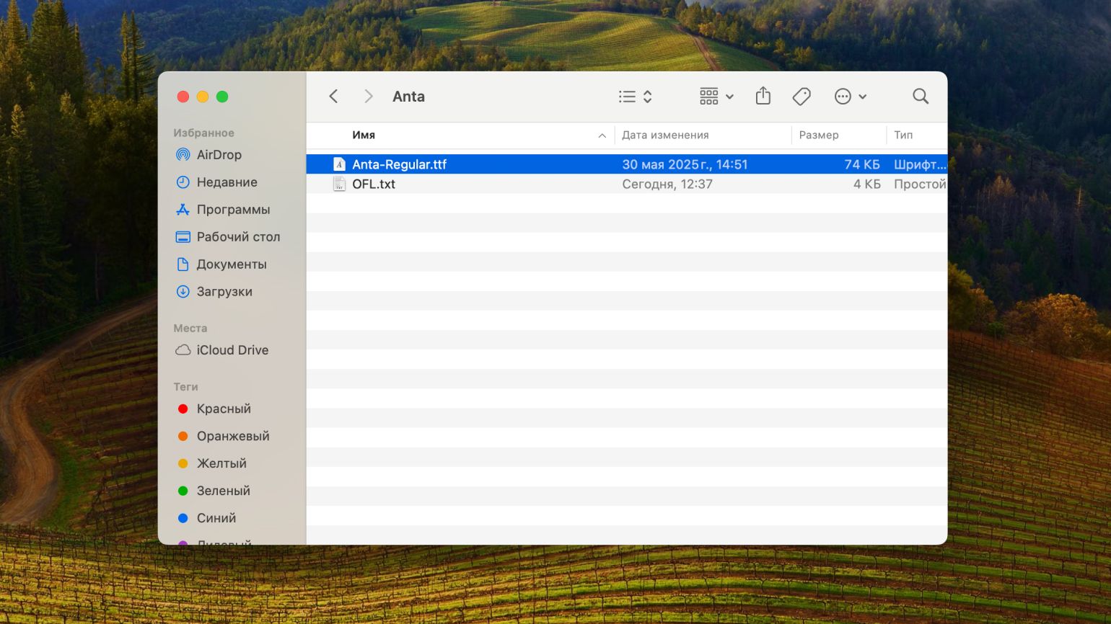Sort files by Дата изменения column
The width and height of the screenshot is (1111, 624).
(665, 135)
